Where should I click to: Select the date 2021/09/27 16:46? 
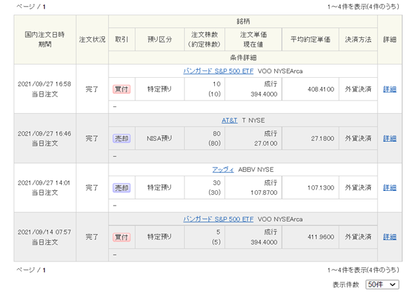tap(44, 133)
